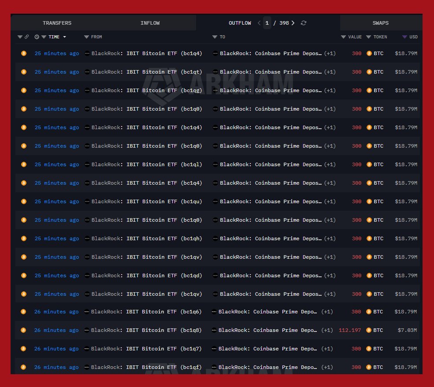
Task: Refresh the transfers list
Action: [304, 23]
